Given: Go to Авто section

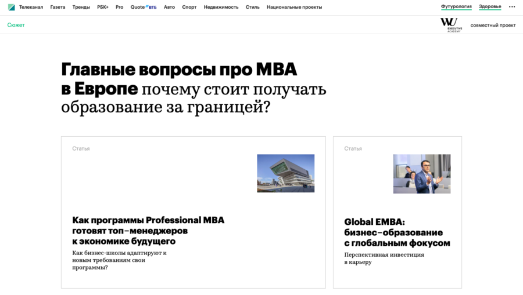Looking at the screenshot, I should tap(169, 7).
